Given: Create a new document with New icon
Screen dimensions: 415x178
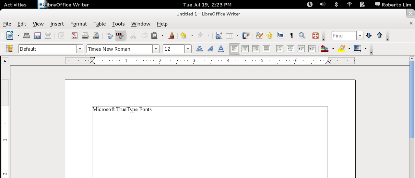Looking at the screenshot, I should click(10, 36).
